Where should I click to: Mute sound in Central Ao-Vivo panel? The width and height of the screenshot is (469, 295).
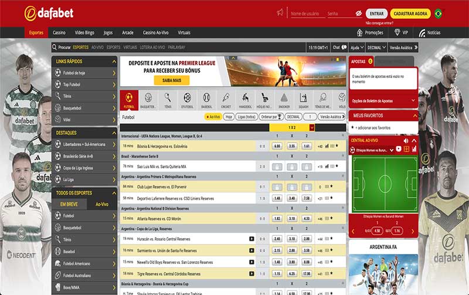tap(406, 141)
